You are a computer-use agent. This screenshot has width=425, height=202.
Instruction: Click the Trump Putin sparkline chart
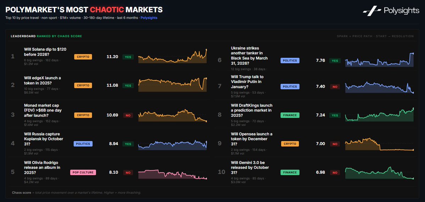click(380, 87)
